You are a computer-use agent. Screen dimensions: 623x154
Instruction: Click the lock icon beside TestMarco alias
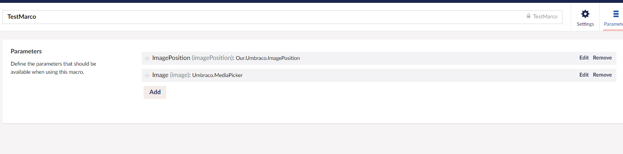tap(528, 17)
